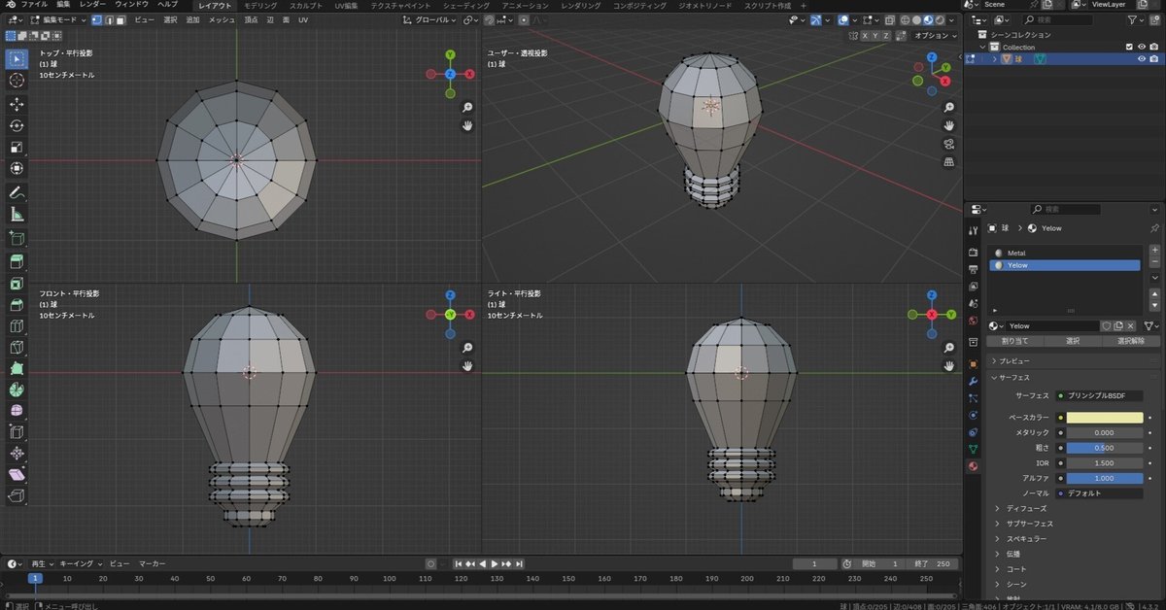
Task: Select the Annotate pencil tool
Action: pos(17,193)
